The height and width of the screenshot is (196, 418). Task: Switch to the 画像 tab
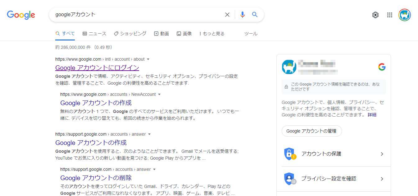coord(184,34)
